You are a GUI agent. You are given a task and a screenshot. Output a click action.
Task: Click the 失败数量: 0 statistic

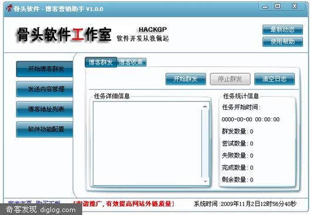coord(238,155)
